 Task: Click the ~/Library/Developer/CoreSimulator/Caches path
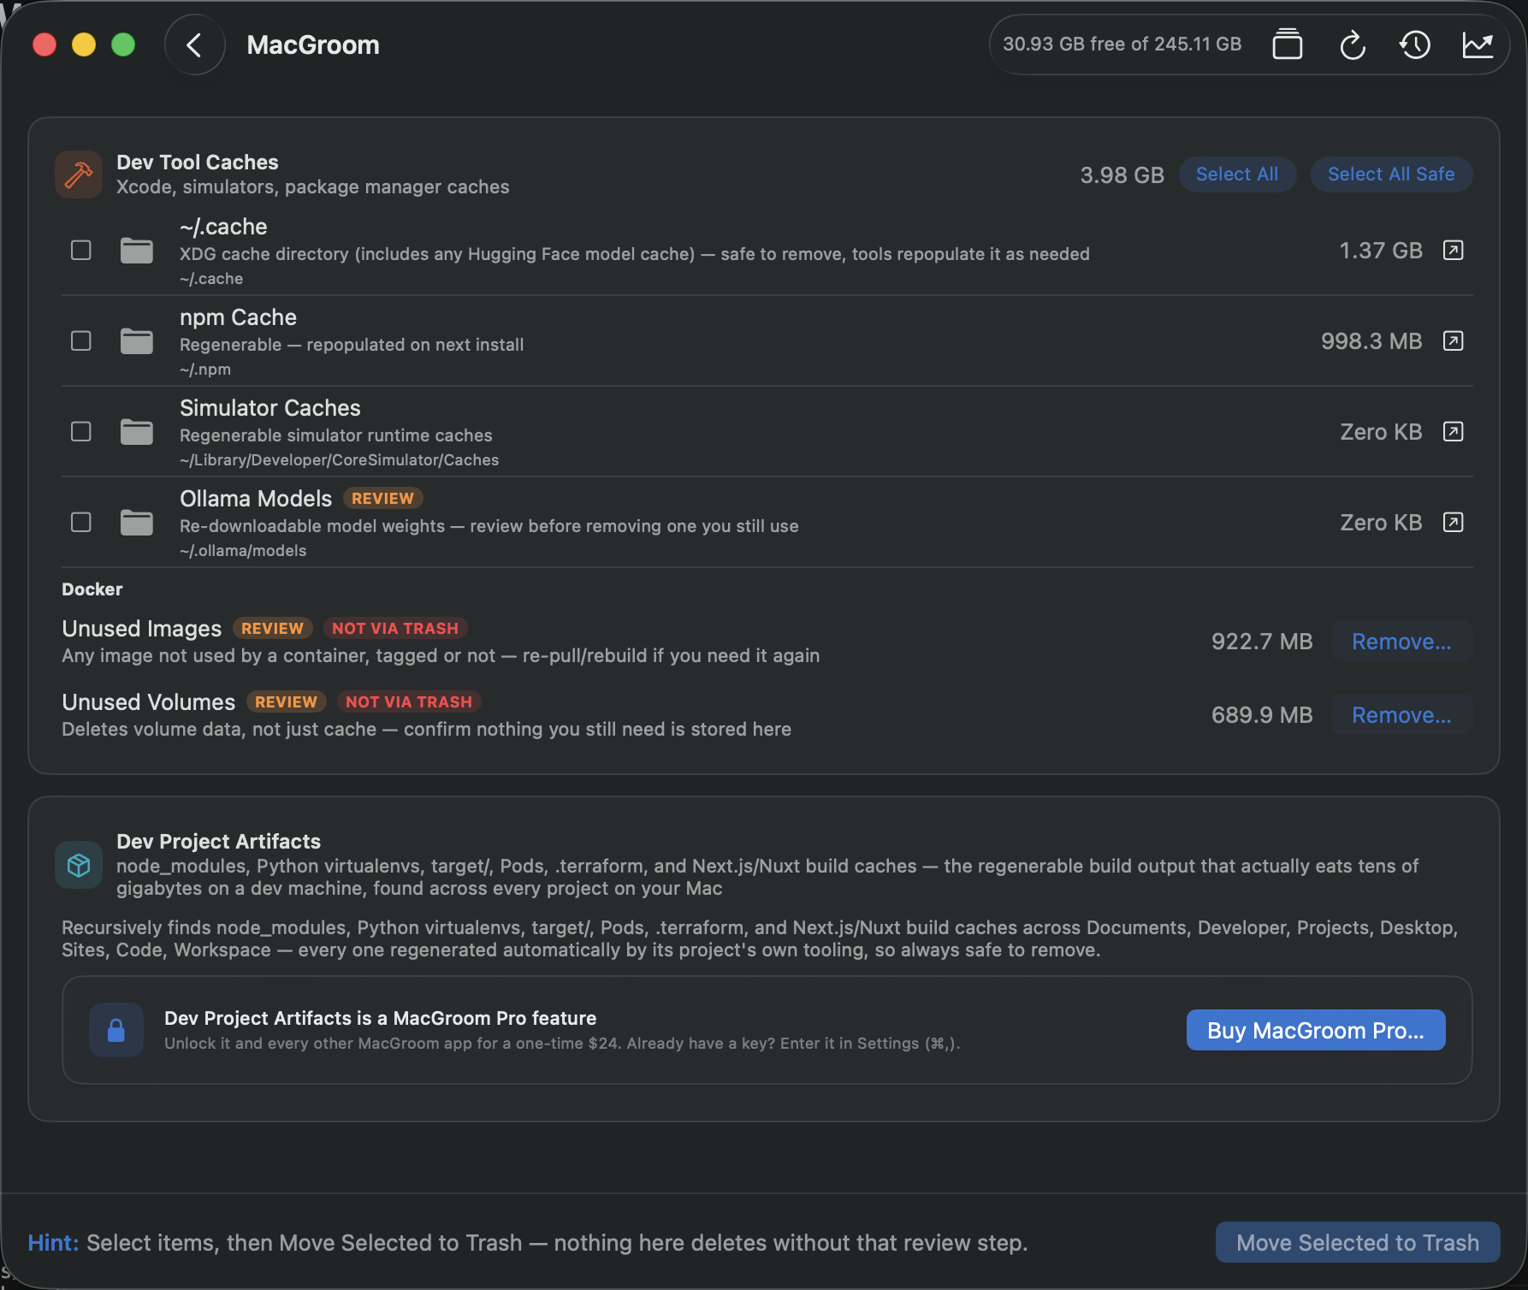click(339, 460)
